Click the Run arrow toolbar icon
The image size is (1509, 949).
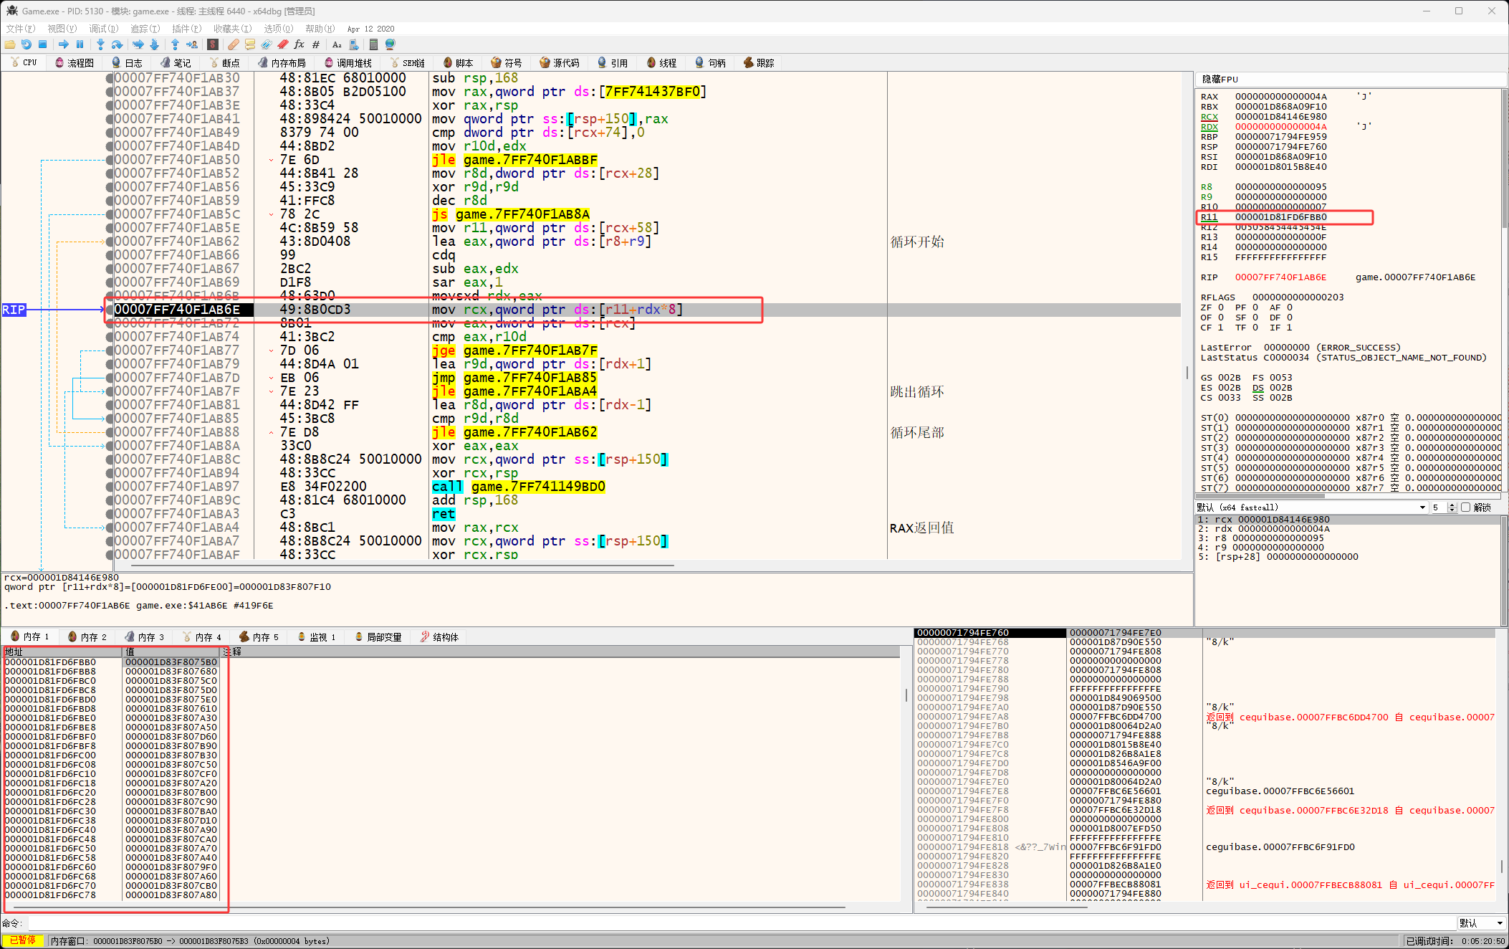[x=63, y=44]
